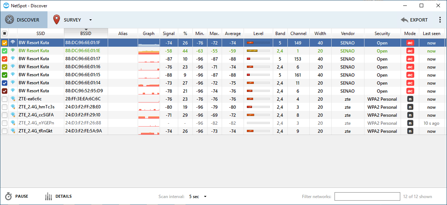Check the box for ZTE_2.4G_nYGEPn
This screenshot has width=447, height=205.
pyautogui.click(x=4, y=123)
